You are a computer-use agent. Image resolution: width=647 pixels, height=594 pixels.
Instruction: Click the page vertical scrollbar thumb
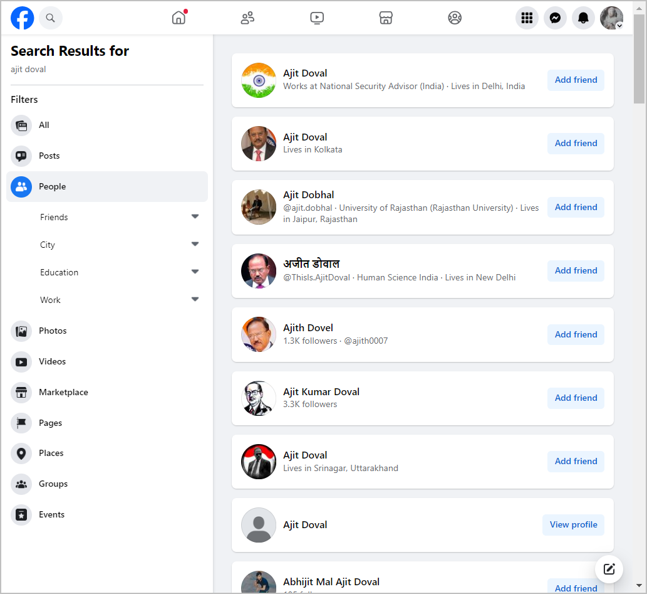639,59
